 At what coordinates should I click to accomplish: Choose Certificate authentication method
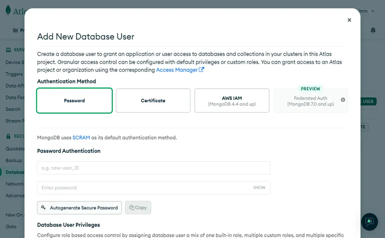[x=153, y=101]
